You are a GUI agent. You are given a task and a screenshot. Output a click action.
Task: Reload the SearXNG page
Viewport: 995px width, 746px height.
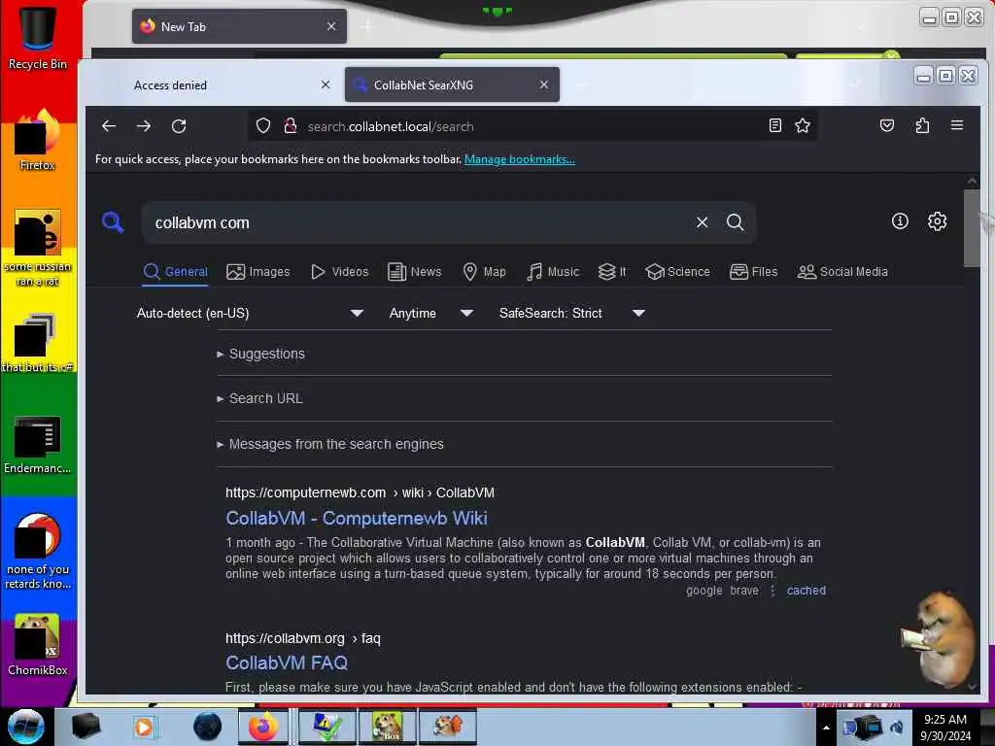(179, 126)
